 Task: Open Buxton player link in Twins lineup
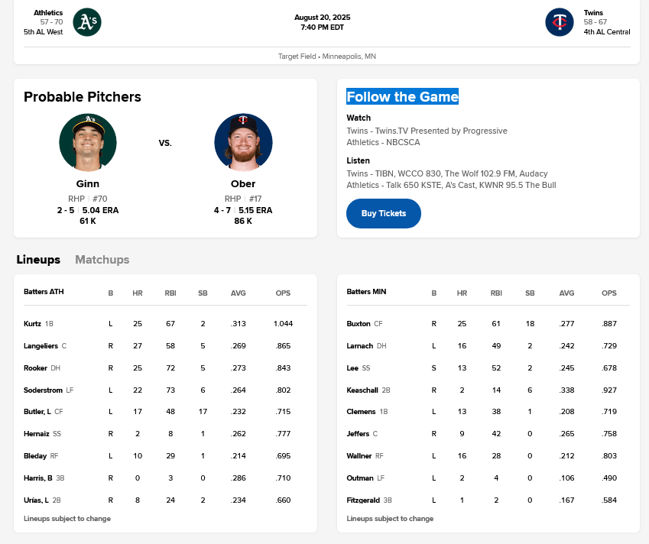359,324
